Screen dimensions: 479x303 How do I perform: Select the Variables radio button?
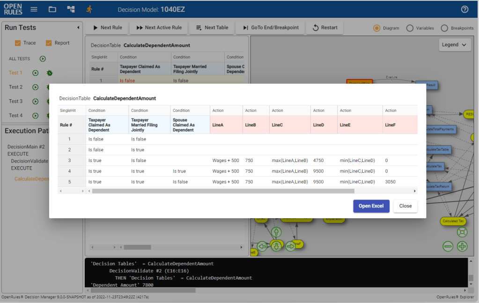click(410, 28)
